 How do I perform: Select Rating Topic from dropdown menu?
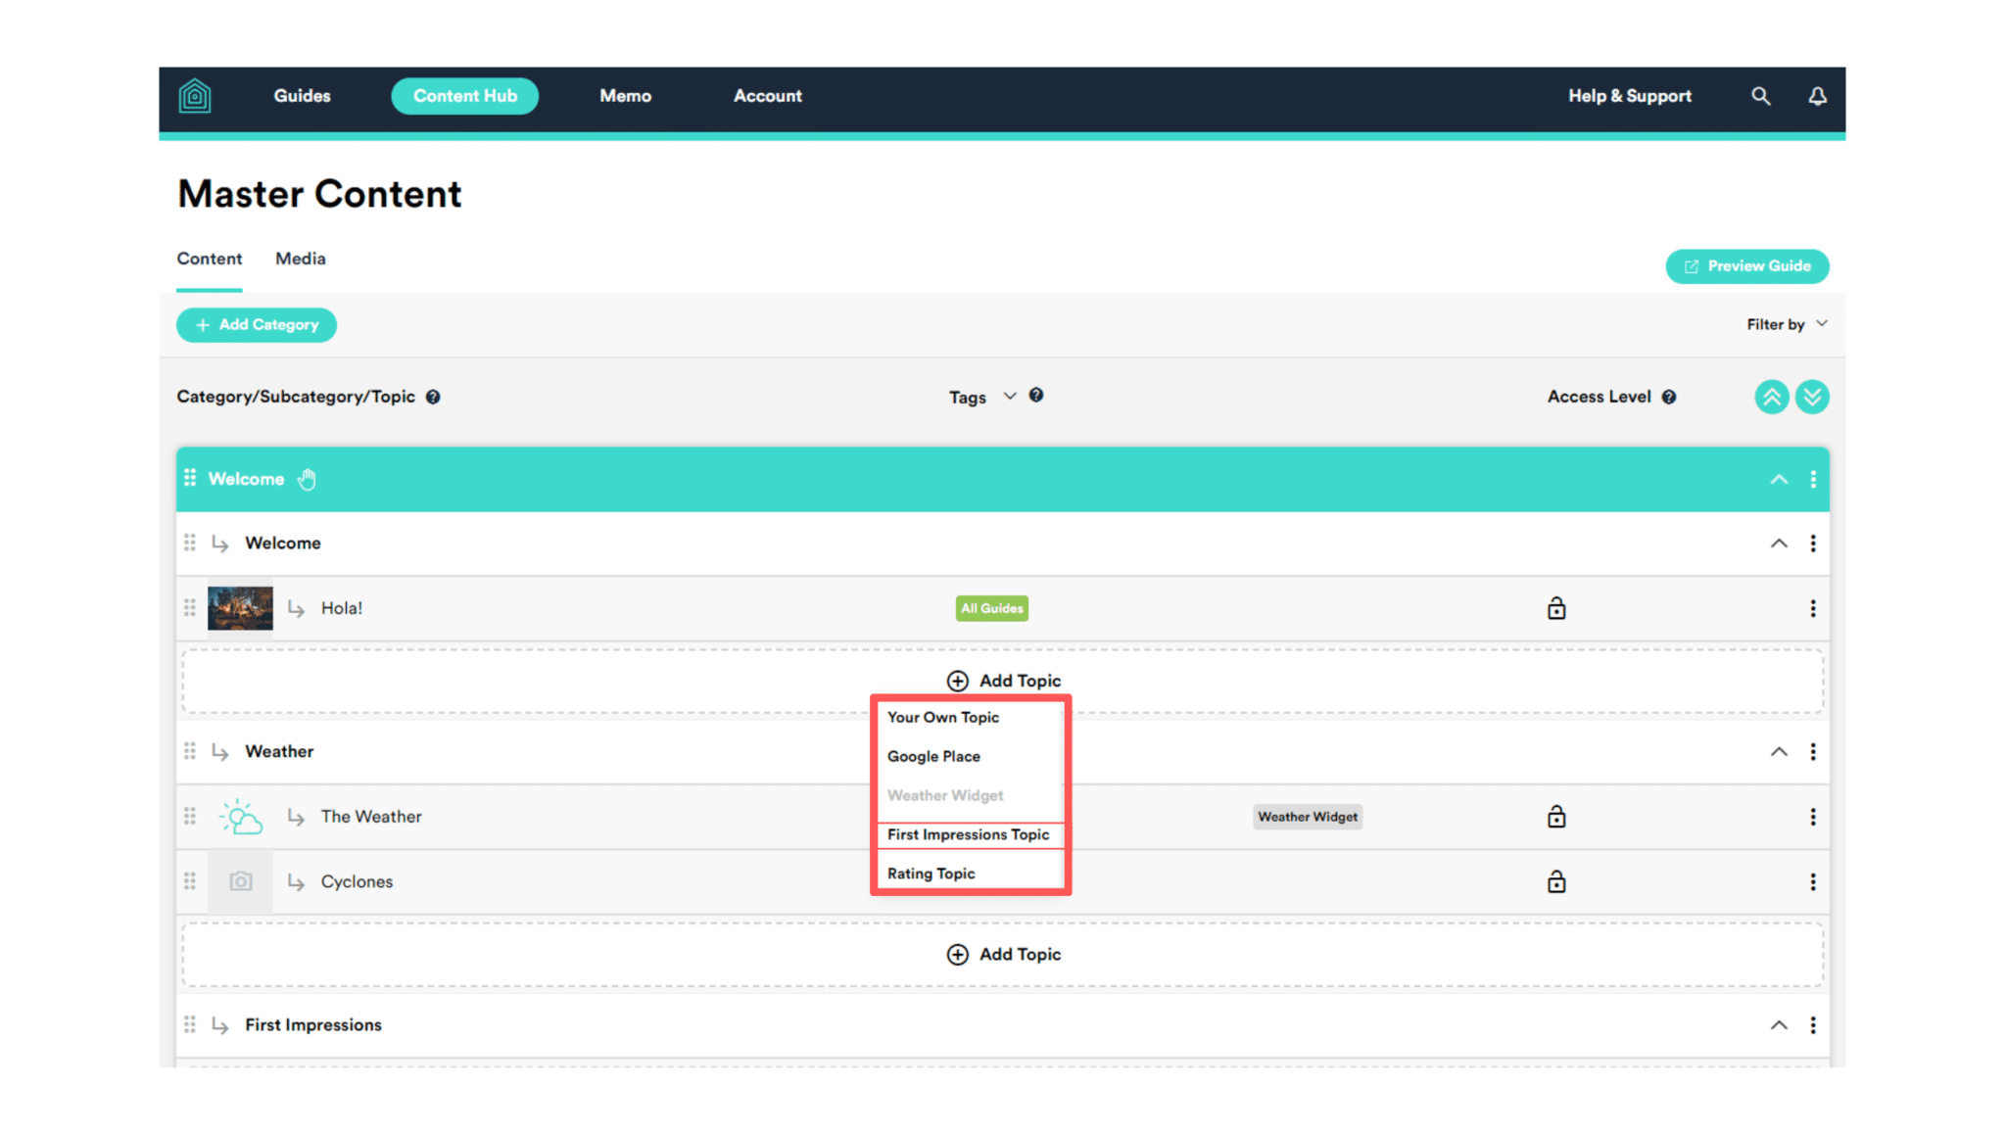point(930,872)
